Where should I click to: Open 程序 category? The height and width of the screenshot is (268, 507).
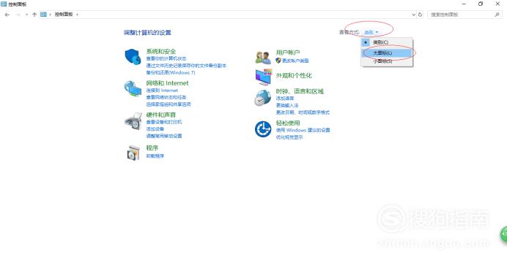[x=152, y=148]
